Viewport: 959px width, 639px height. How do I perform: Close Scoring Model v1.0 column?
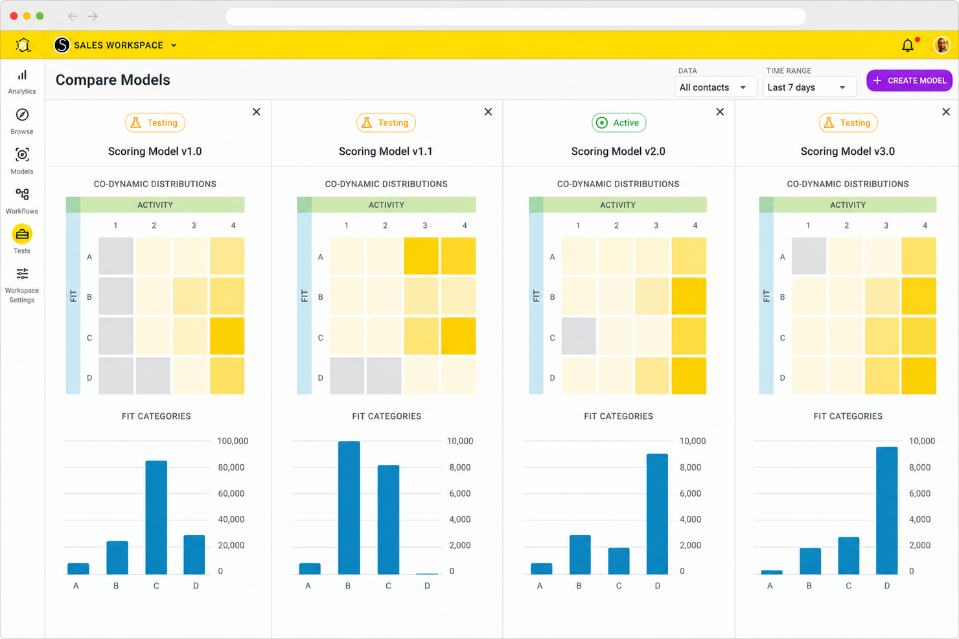point(257,112)
